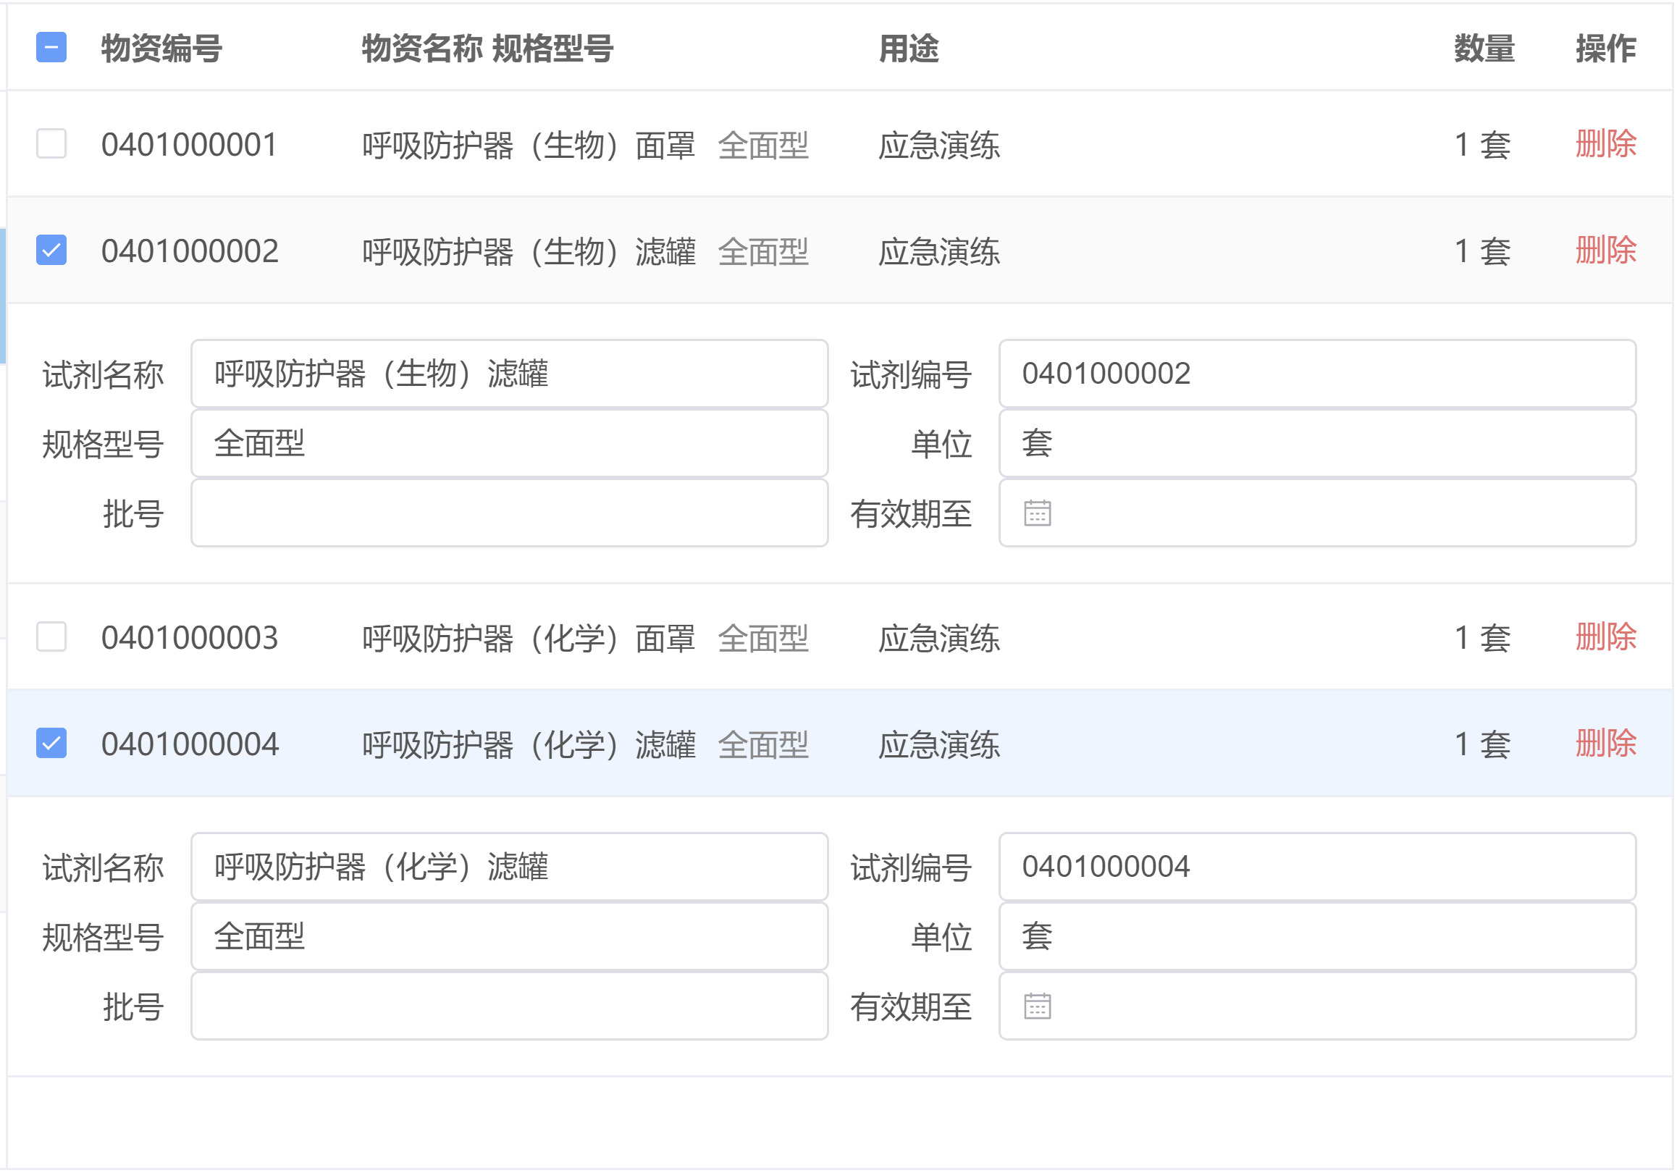Click 试剂名称 field containing 呼吸防护器（生物）滤罐
This screenshot has height=1173, width=1677.
(x=509, y=374)
